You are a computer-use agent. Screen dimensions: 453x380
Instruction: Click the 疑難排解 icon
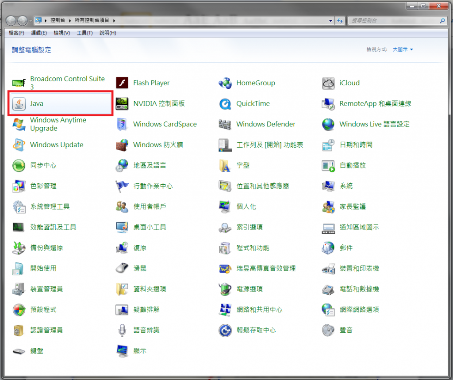tap(122, 310)
